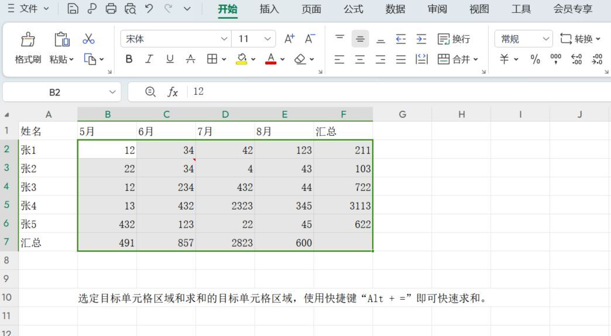Undo the last action
Viewport: 611px width, 336px height.
(149, 8)
